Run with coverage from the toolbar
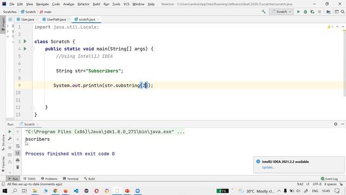 click(312, 12)
